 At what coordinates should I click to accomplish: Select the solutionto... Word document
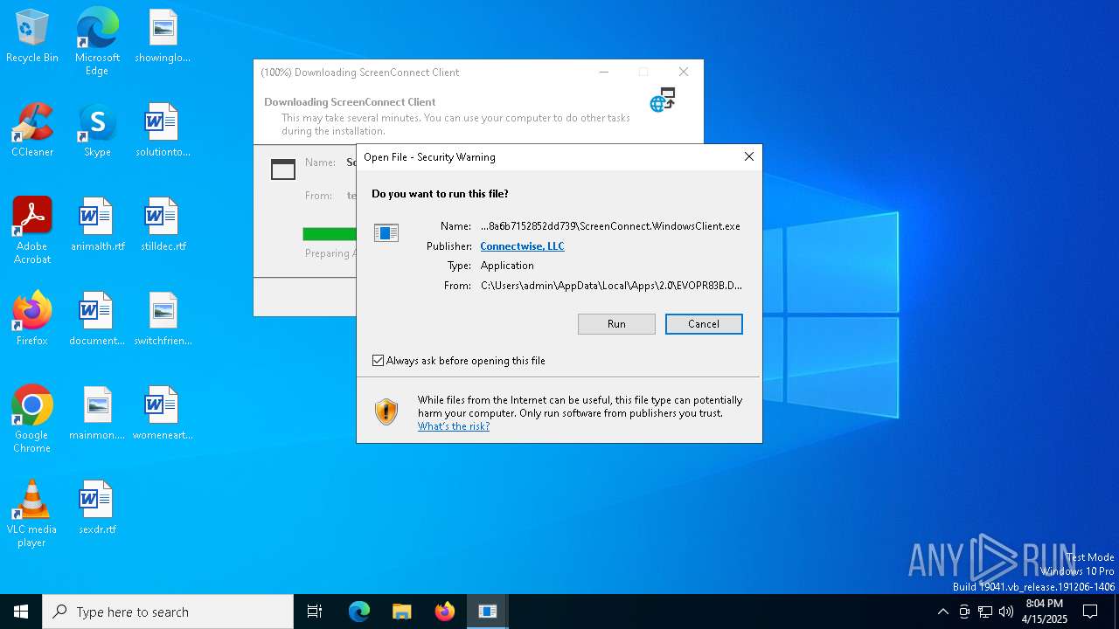(x=163, y=131)
